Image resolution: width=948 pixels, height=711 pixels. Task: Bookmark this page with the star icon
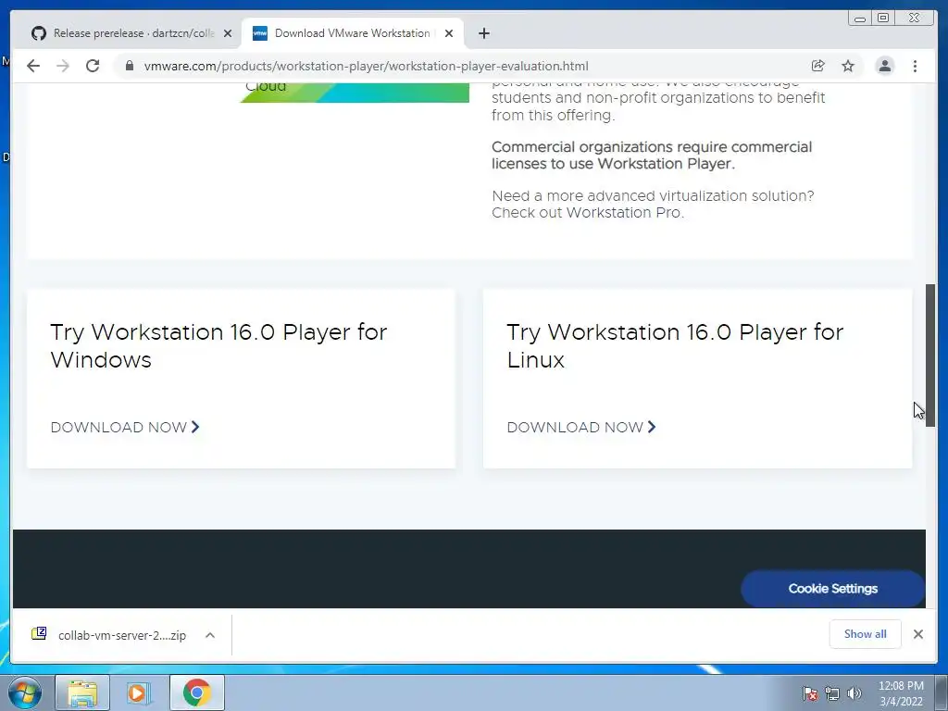848,66
